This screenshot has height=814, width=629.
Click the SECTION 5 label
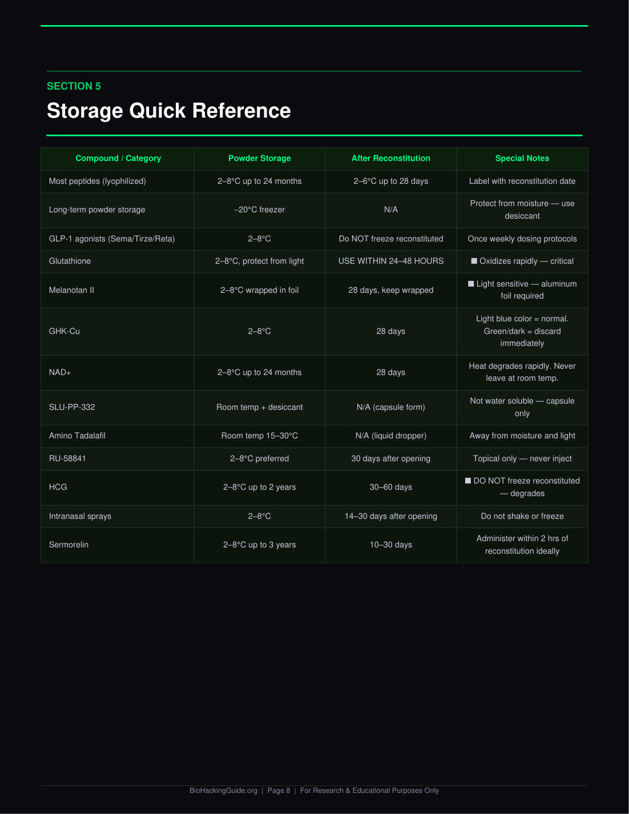pyautogui.click(x=74, y=86)
